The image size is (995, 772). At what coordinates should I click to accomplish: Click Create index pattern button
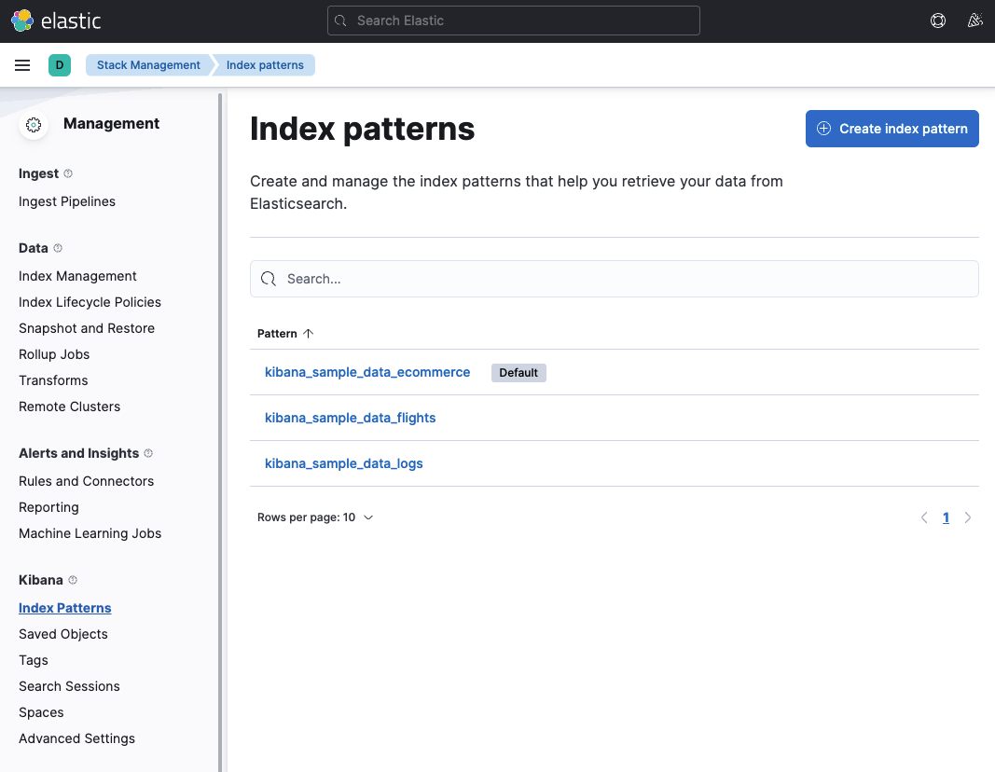pyautogui.click(x=891, y=129)
